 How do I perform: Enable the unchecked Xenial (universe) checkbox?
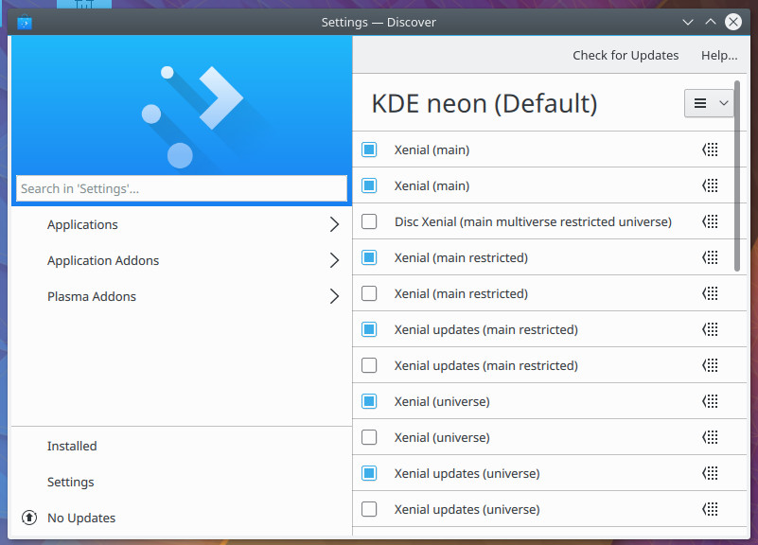click(x=369, y=437)
